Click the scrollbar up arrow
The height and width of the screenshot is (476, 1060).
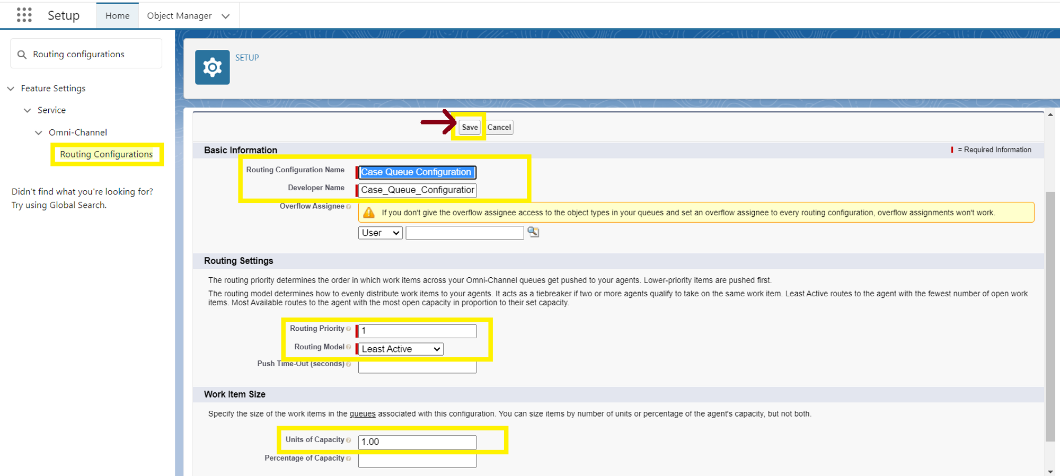coord(1050,114)
